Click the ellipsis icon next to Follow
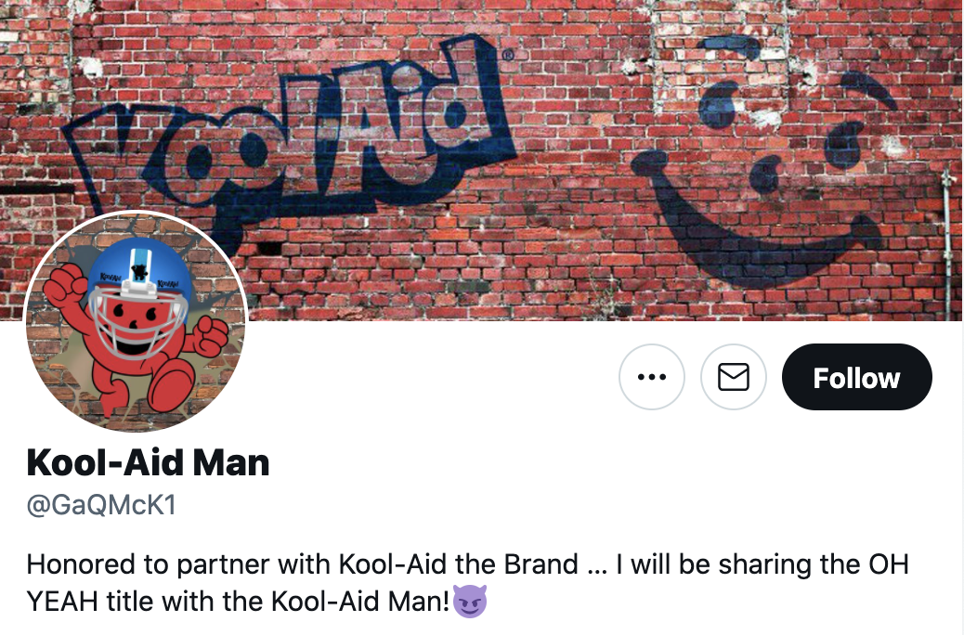 tap(652, 377)
